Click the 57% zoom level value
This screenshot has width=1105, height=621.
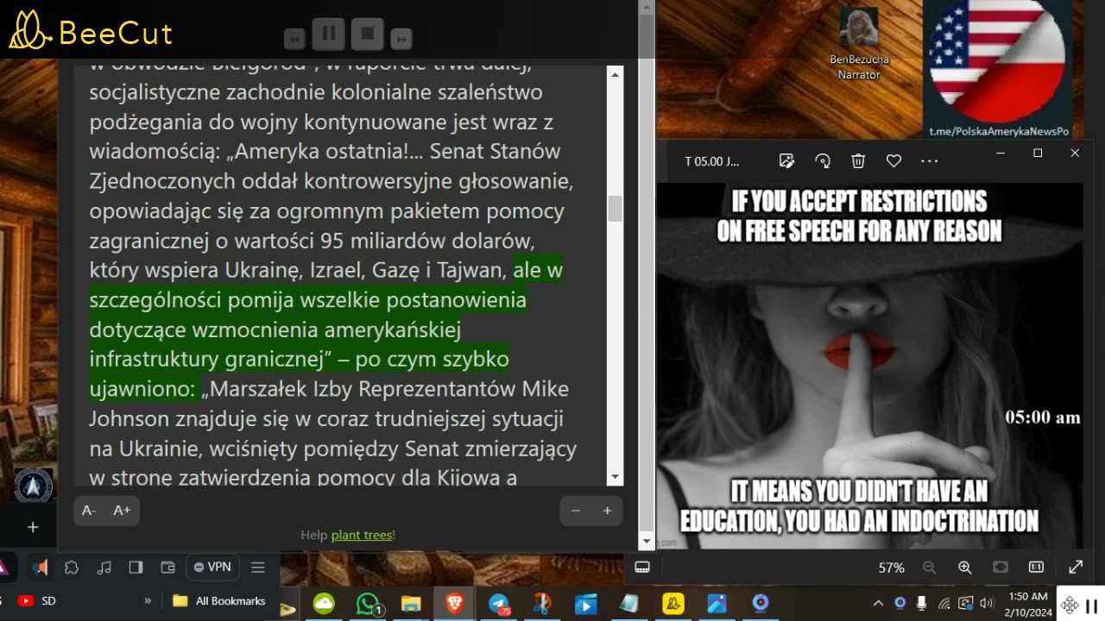pos(891,568)
